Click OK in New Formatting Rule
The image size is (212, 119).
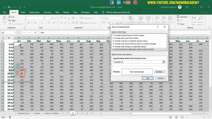pos(147,78)
